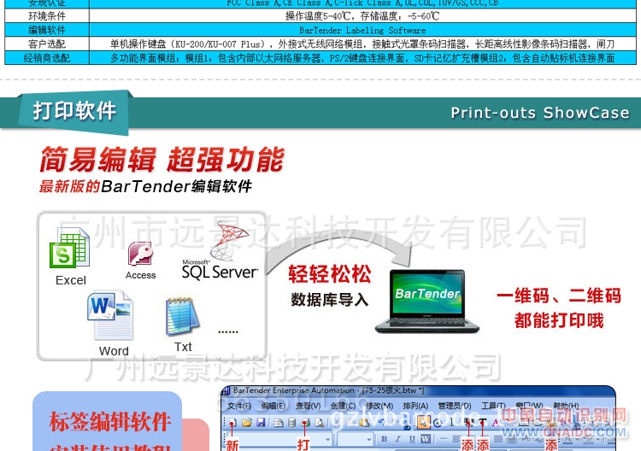Toggle Underline formatting button
Screen dimensions: 641x451
pyautogui.click(x=412, y=439)
